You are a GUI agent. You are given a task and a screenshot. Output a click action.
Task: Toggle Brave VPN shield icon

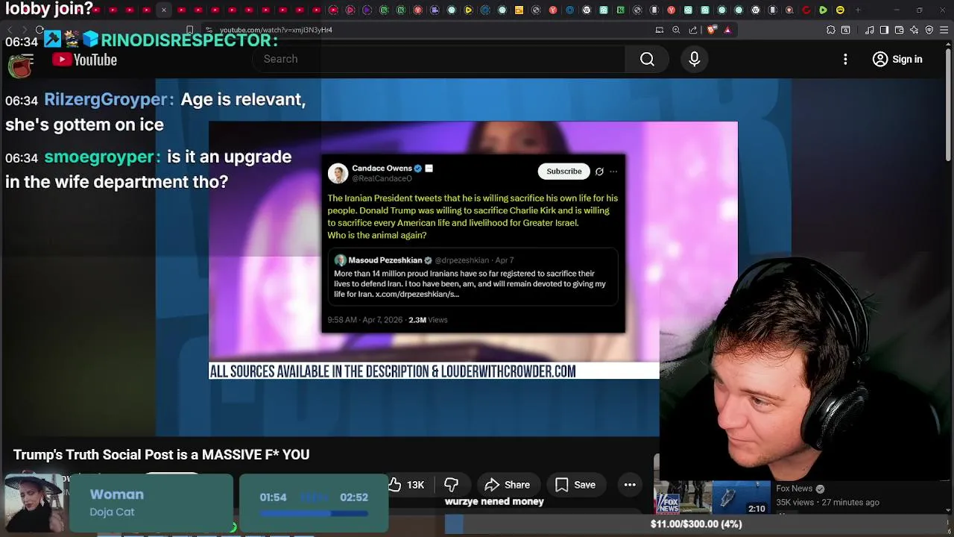click(x=929, y=30)
